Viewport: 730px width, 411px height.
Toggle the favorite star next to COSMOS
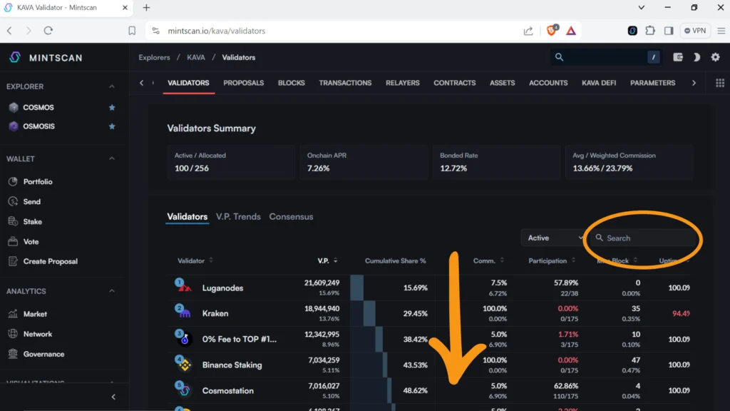111,108
